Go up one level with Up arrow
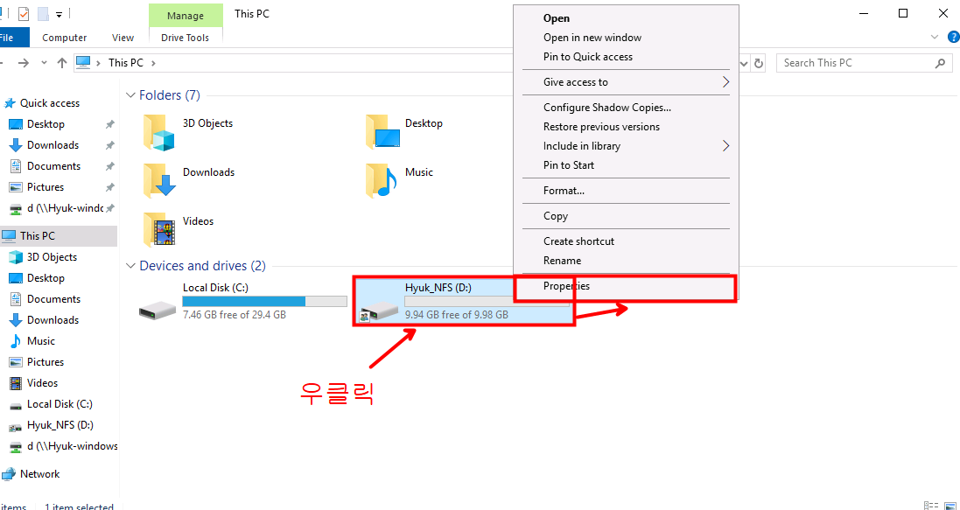960x510 pixels. (x=62, y=62)
